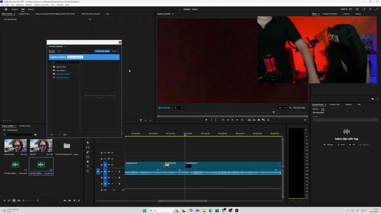381x214 pixels.
Task: Open the 1/2 playback resolution dropdown
Action: (282, 108)
